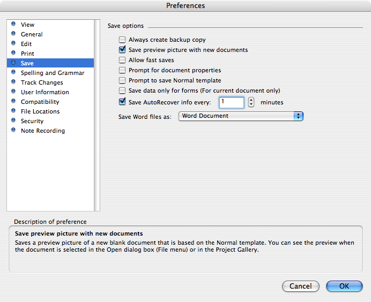This screenshot has height=302, width=371.
Task: Click the Cancel button
Action: [300, 286]
